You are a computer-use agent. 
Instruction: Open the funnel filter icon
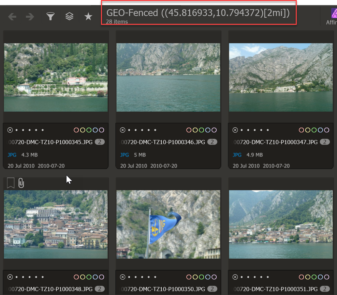click(x=50, y=16)
